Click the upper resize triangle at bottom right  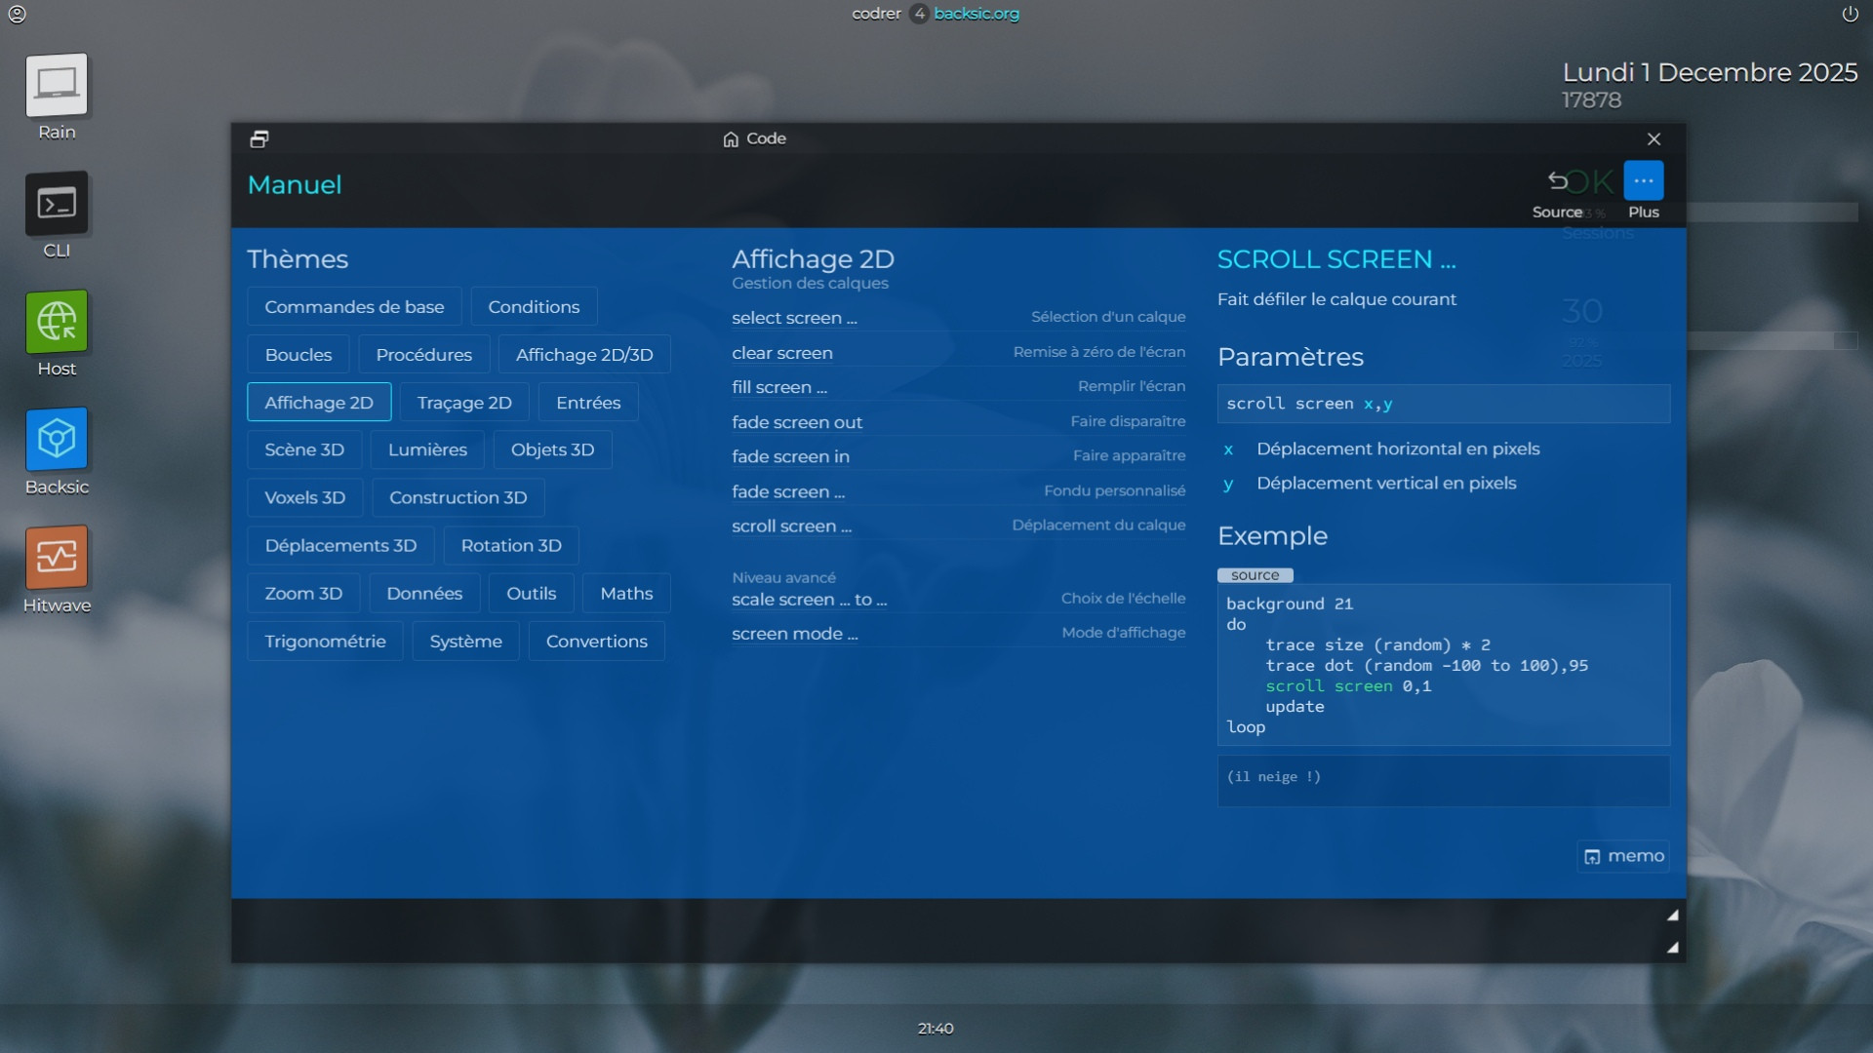pos(1672,916)
